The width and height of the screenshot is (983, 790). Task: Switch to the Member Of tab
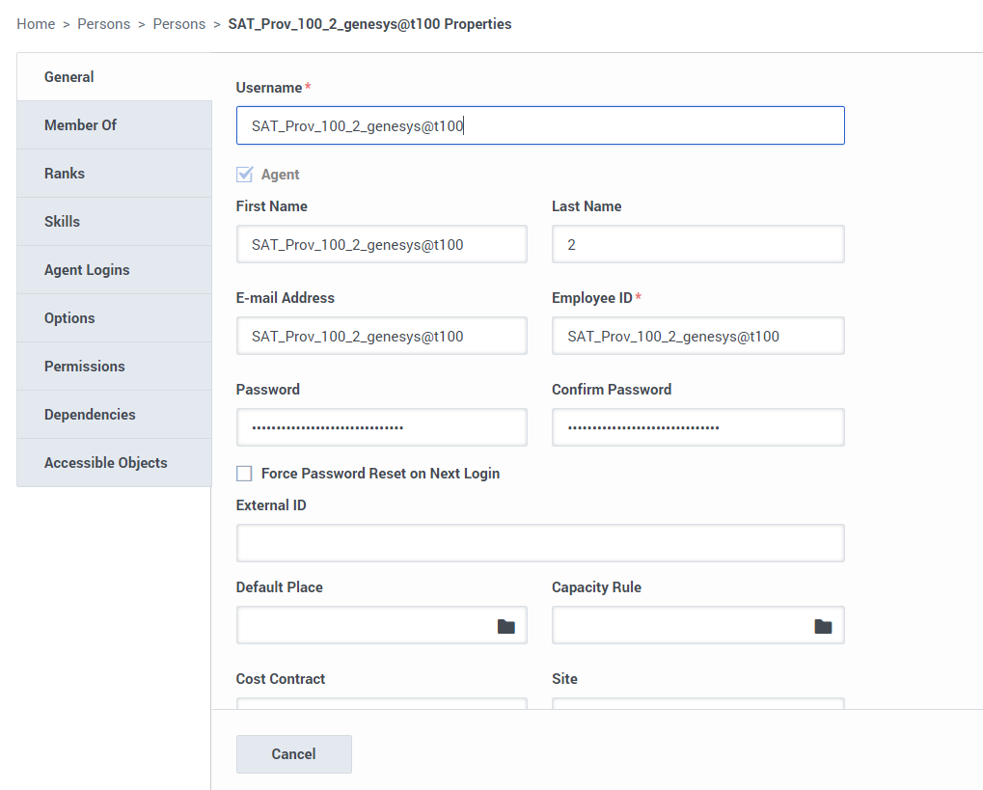click(x=114, y=124)
